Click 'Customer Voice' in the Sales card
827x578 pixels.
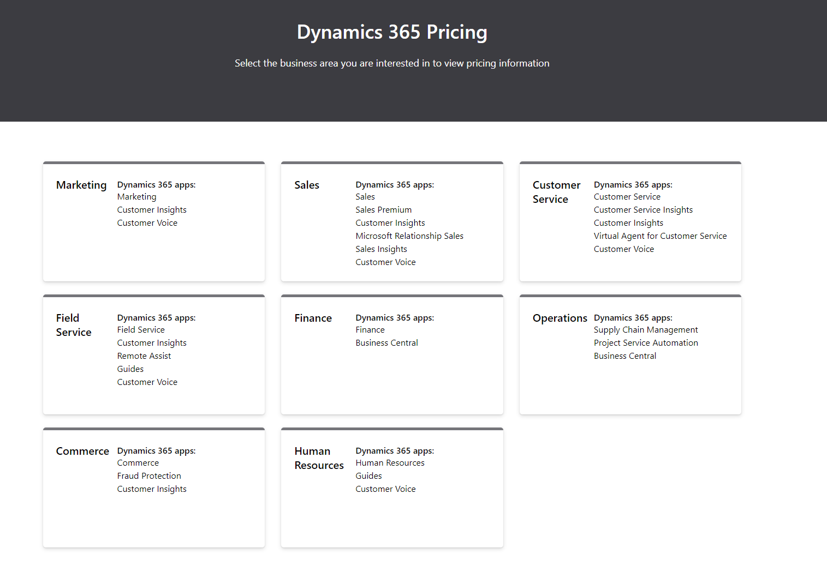pos(386,262)
